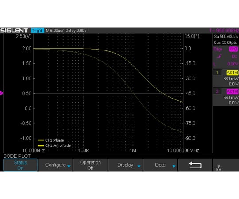Screen dimensions: 239x199
Task: Click the network LAN status icon
Action: click(219, 168)
